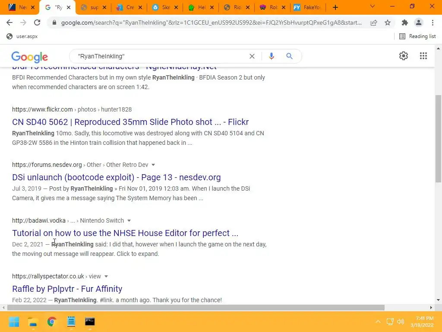Open Google apps grid

(x=423, y=56)
